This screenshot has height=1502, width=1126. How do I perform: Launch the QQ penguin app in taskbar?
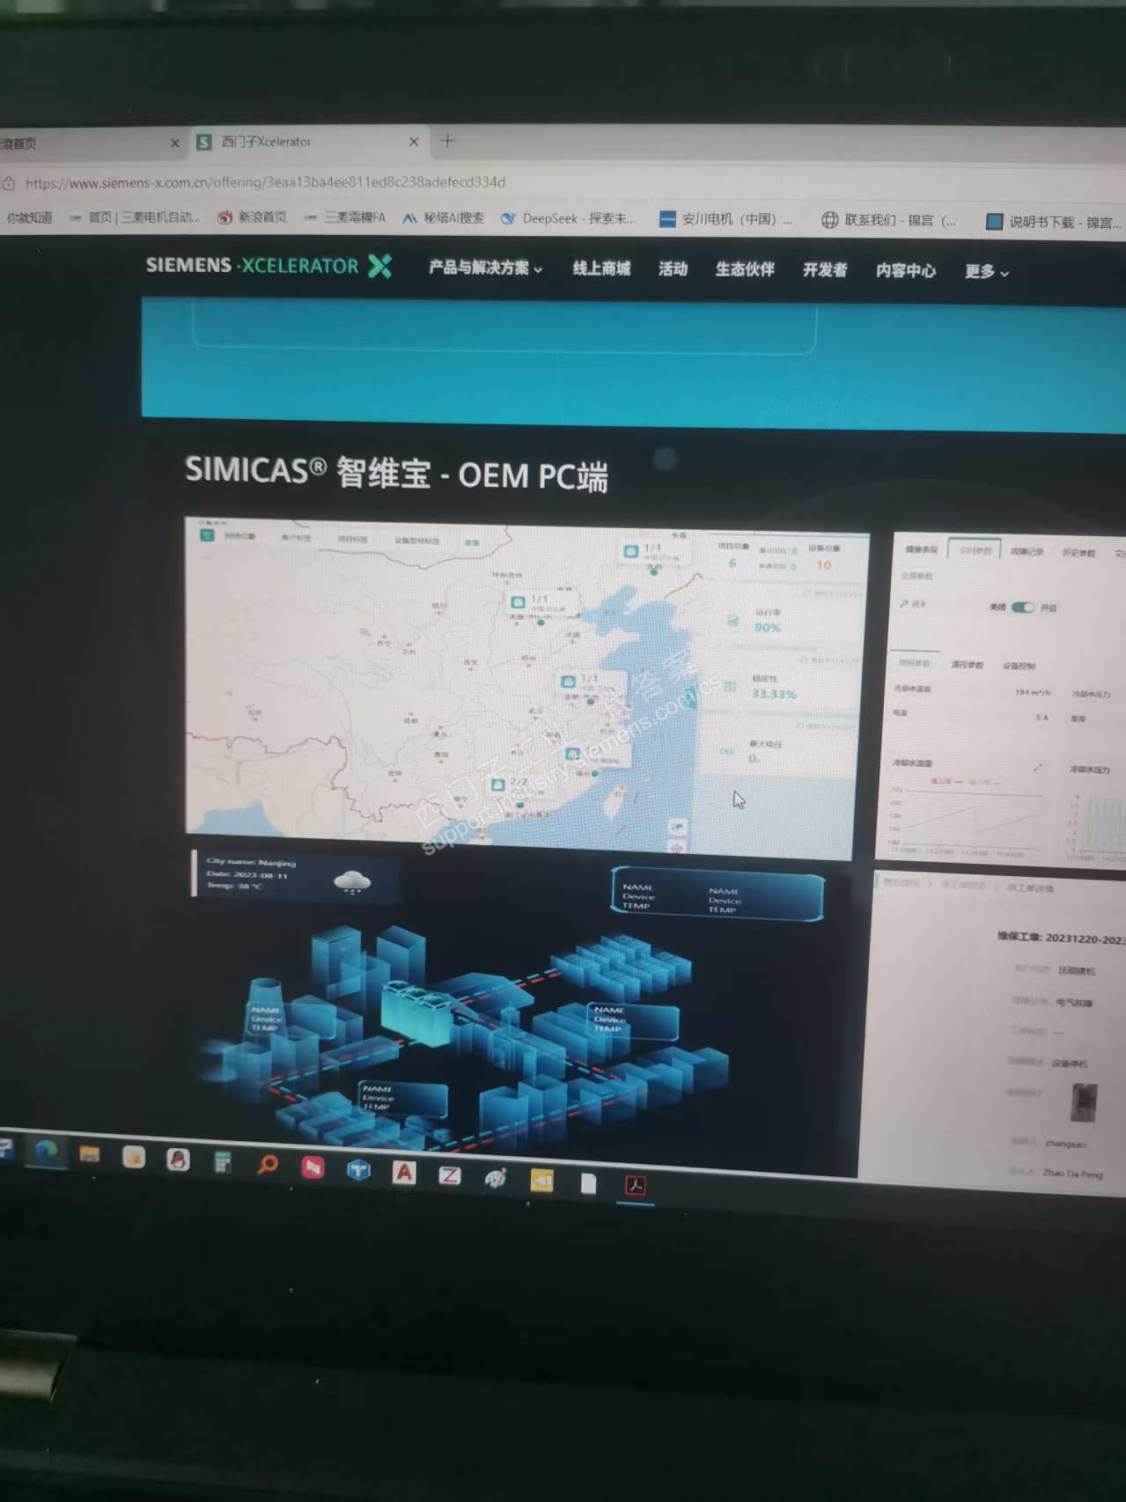coord(178,1160)
